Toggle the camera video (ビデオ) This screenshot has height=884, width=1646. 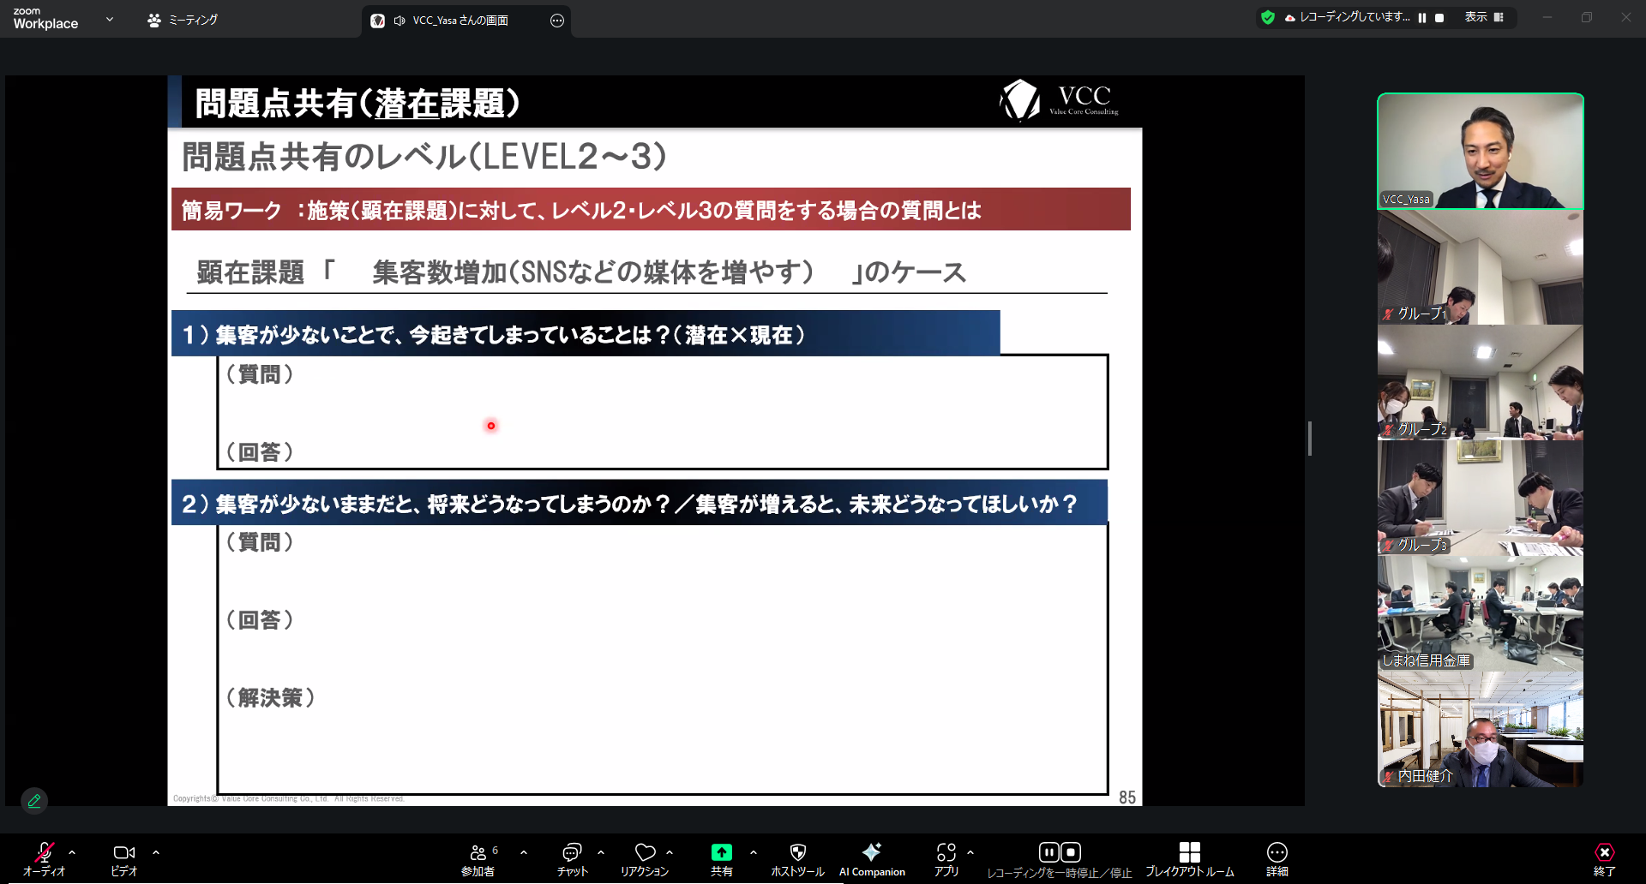click(x=124, y=859)
